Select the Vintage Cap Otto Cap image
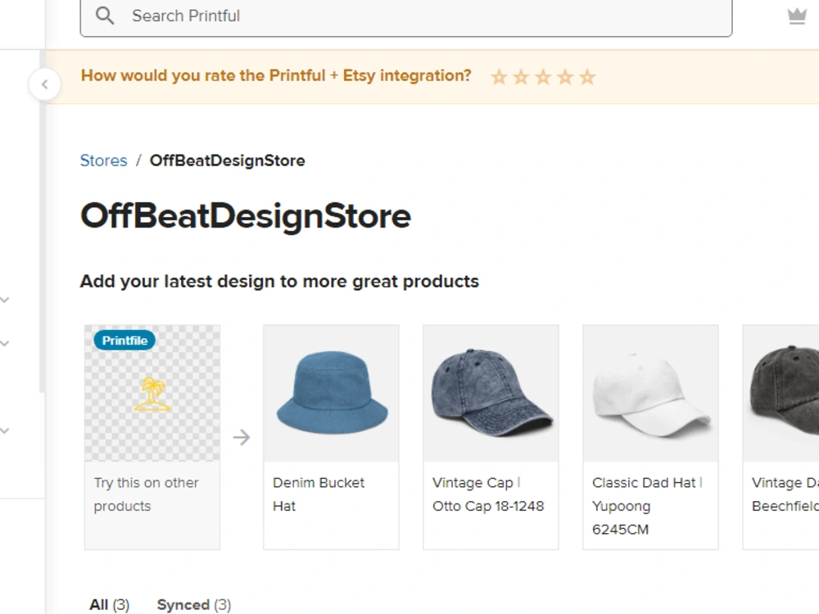Viewport: 819px width, 614px height. 491,393
